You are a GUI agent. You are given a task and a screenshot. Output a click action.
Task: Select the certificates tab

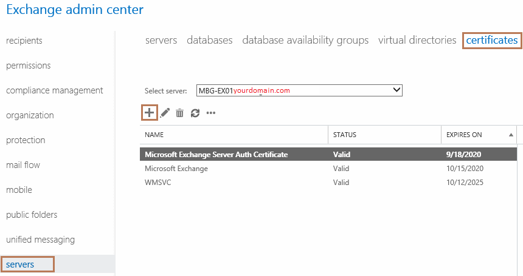click(491, 40)
